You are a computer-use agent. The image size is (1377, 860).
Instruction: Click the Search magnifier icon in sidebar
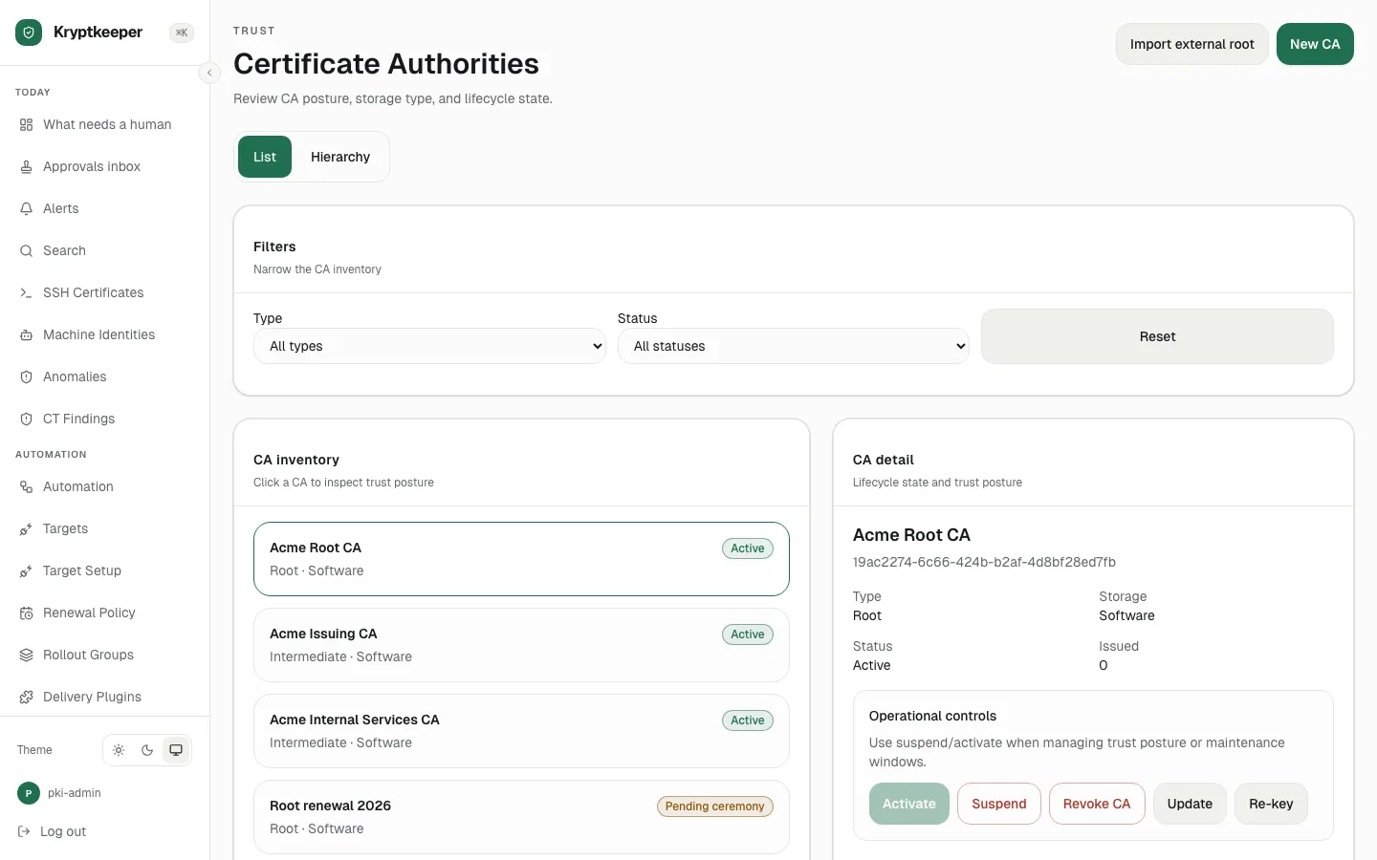(27, 250)
